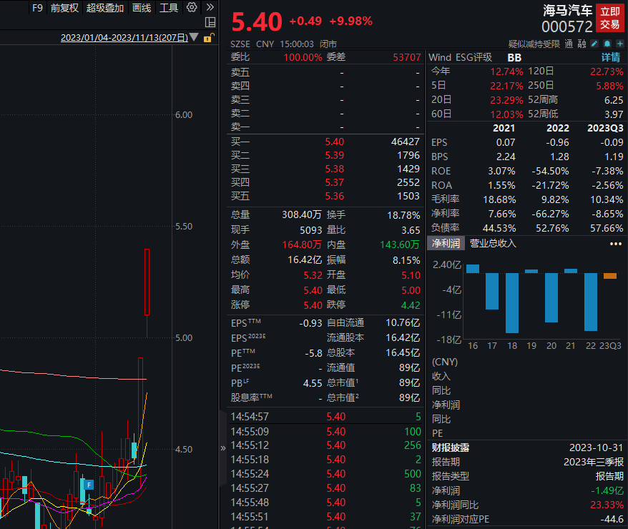Open chart settings gear icon
628x529 pixels.
pos(192,7)
